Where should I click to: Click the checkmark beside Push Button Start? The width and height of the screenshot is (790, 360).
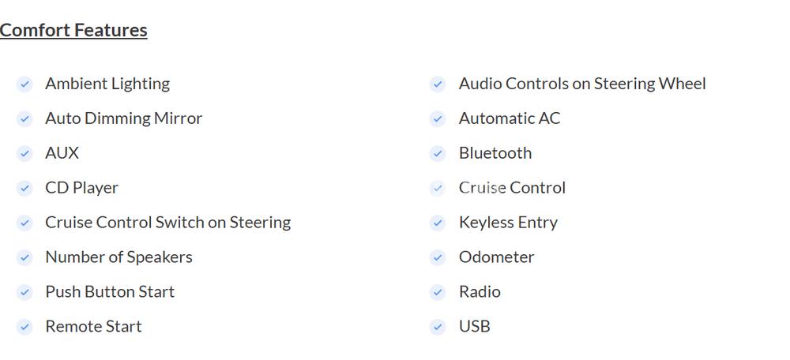coord(24,293)
